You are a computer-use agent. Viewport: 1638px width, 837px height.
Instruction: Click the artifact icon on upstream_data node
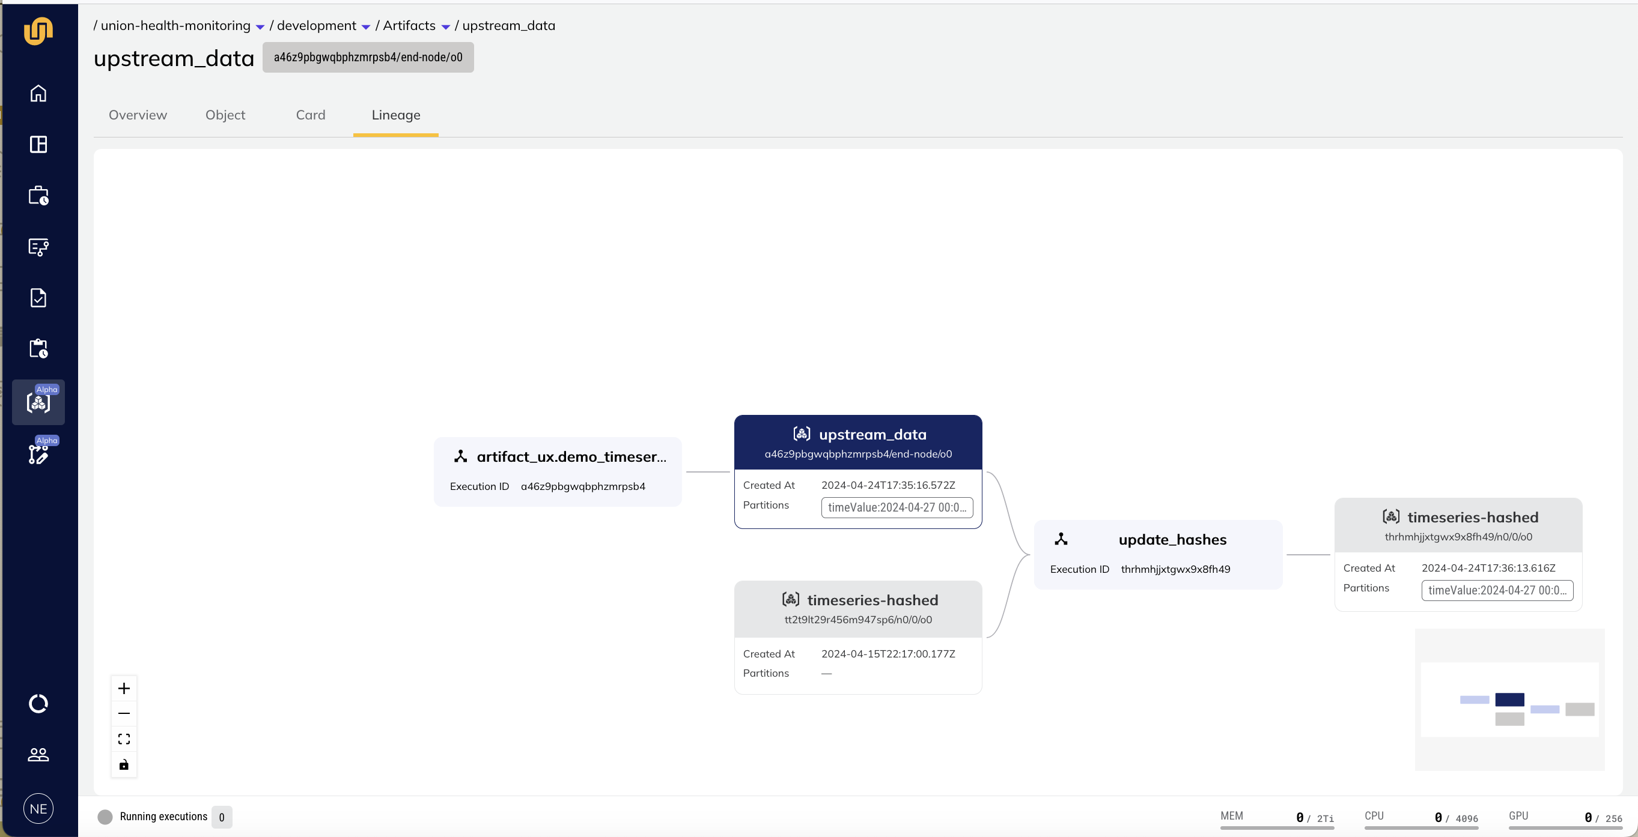[801, 434]
